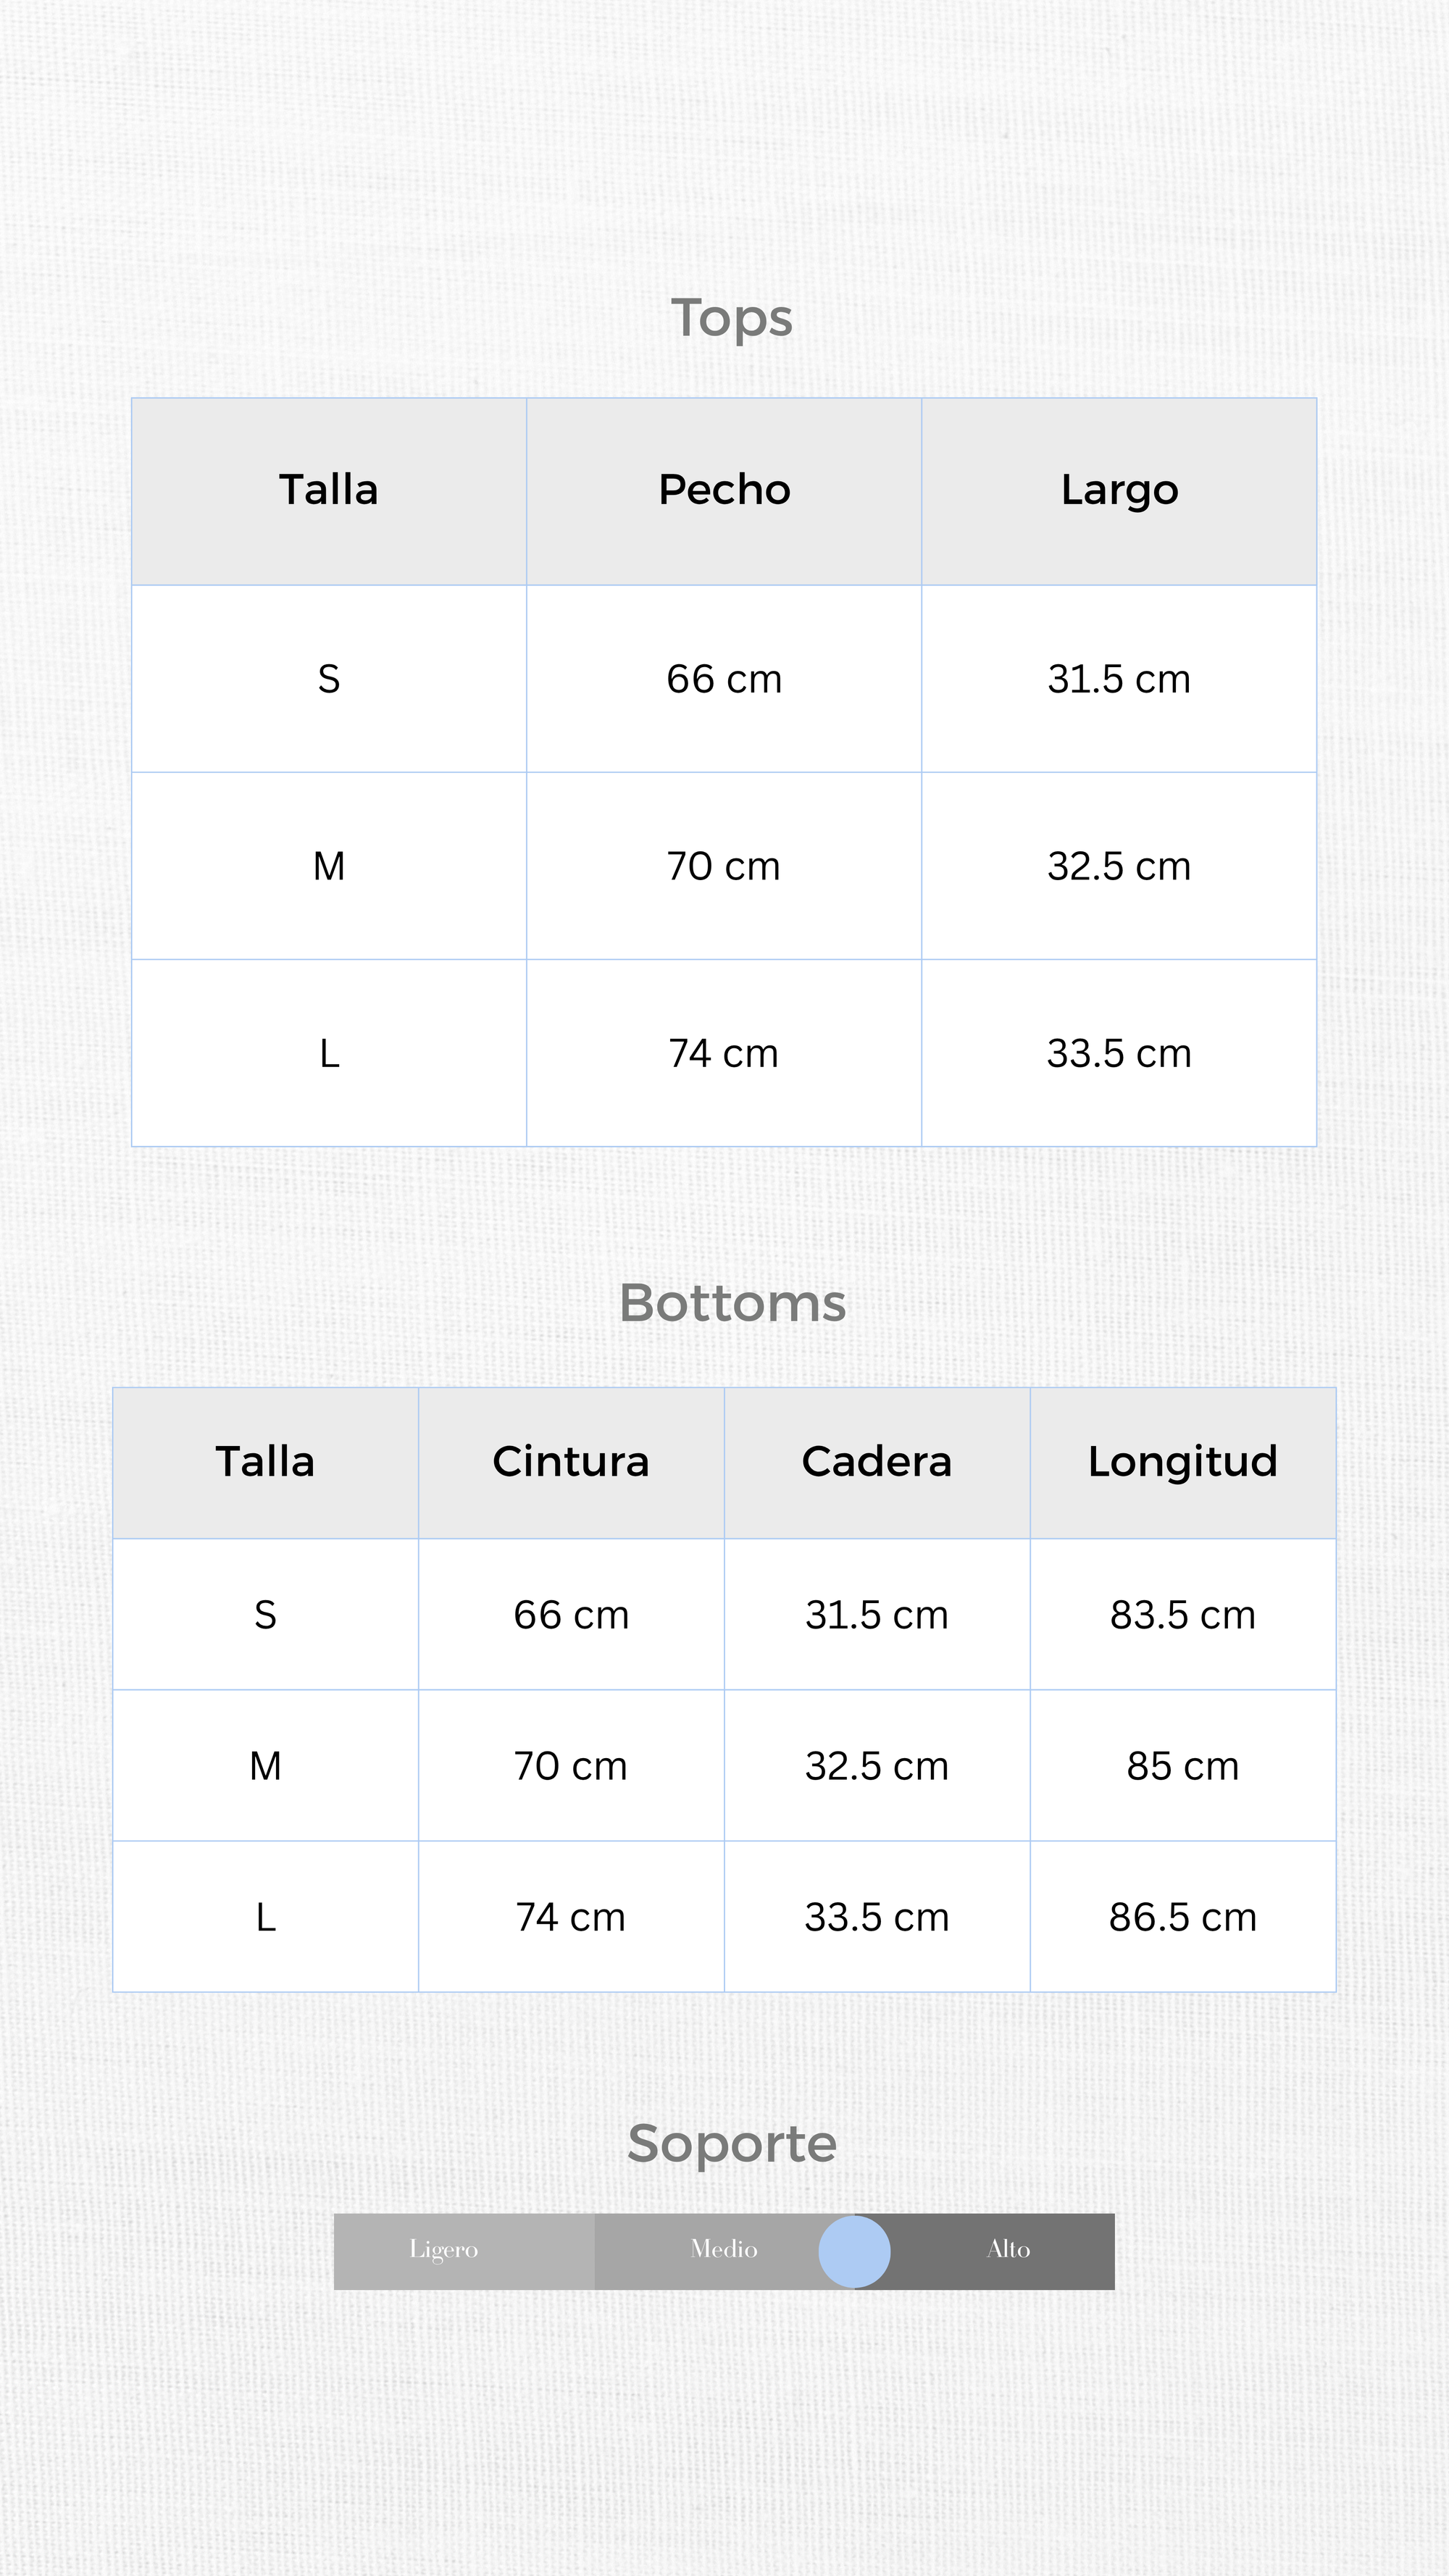This screenshot has height=2576, width=1449.
Task: Click the Soporte section heading
Action: pos(732,2143)
